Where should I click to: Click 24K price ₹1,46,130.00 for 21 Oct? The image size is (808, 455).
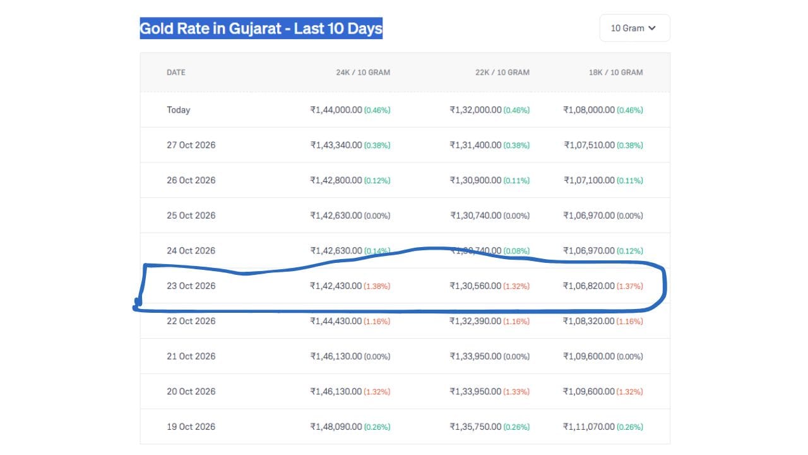pos(336,356)
